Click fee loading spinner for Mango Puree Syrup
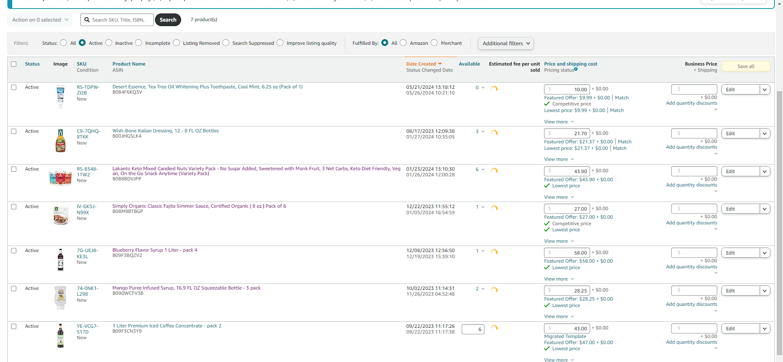Screen dimensions: 783x362 coord(494,290)
